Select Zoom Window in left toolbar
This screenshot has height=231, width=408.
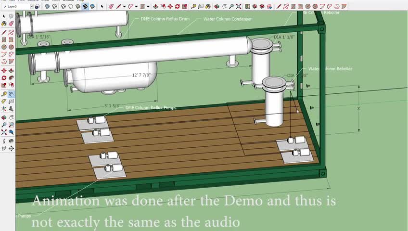tap(11, 125)
